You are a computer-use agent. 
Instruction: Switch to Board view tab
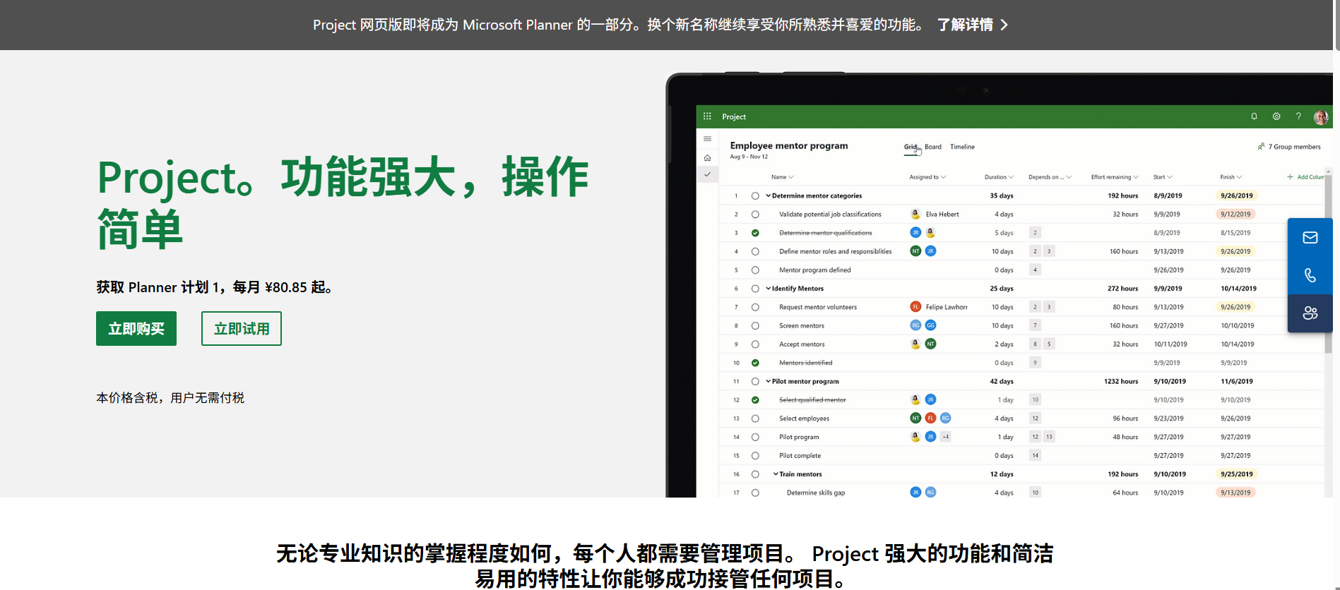933,147
